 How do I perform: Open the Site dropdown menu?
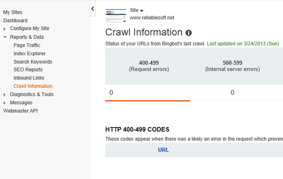coord(137,10)
